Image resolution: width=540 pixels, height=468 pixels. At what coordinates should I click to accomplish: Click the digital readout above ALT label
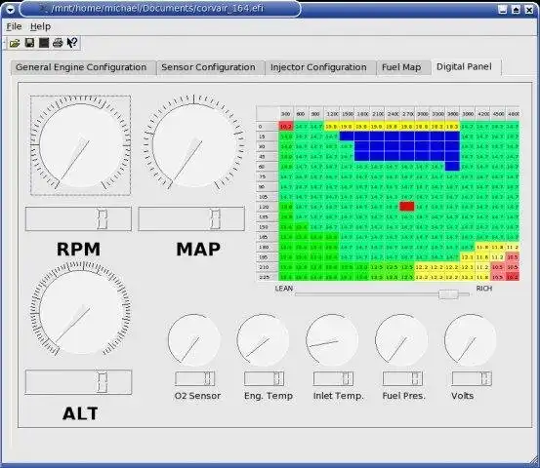click(x=78, y=382)
